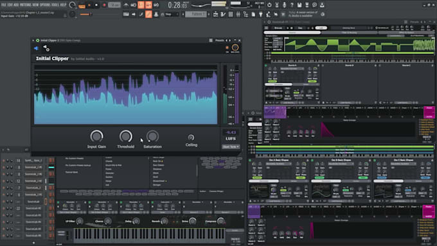This screenshot has height=246, width=437.
Task: Toggle typing keyboard to piano icon
Action: pos(126,14)
